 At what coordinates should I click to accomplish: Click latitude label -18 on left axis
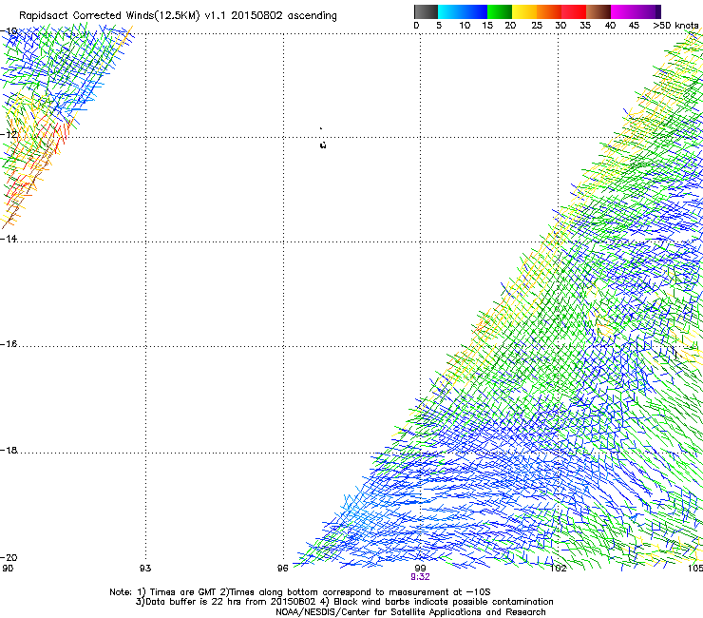tap(9, 450)
